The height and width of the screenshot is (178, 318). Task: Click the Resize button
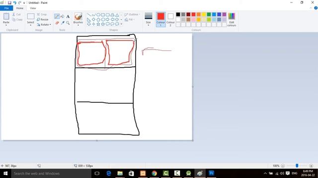tap(43, 20)
